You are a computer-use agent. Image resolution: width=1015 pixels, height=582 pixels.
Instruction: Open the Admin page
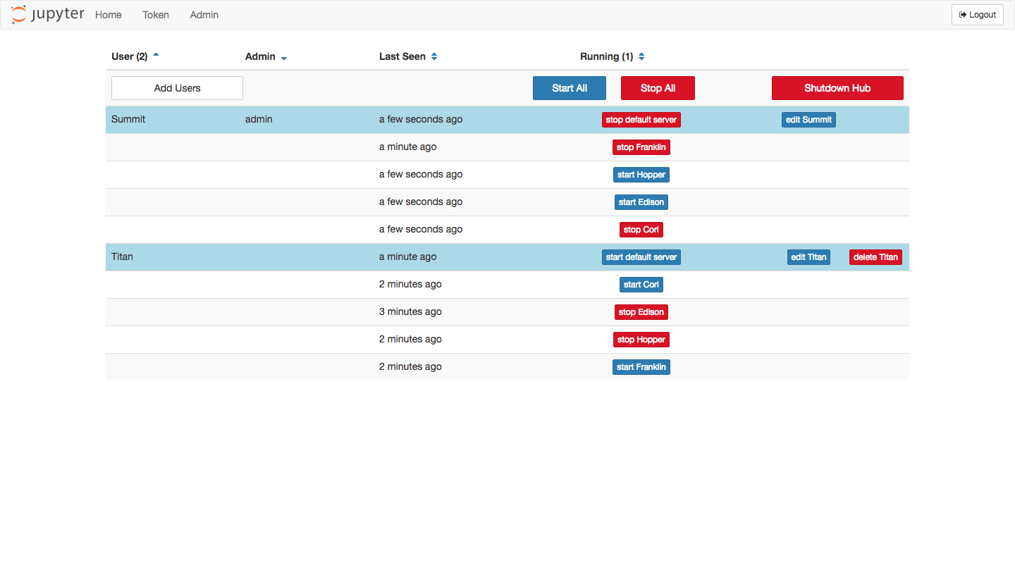(204, 15)
